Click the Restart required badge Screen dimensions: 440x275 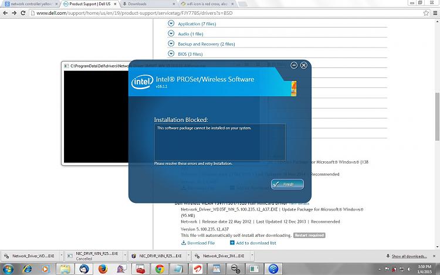coord(309,235)
